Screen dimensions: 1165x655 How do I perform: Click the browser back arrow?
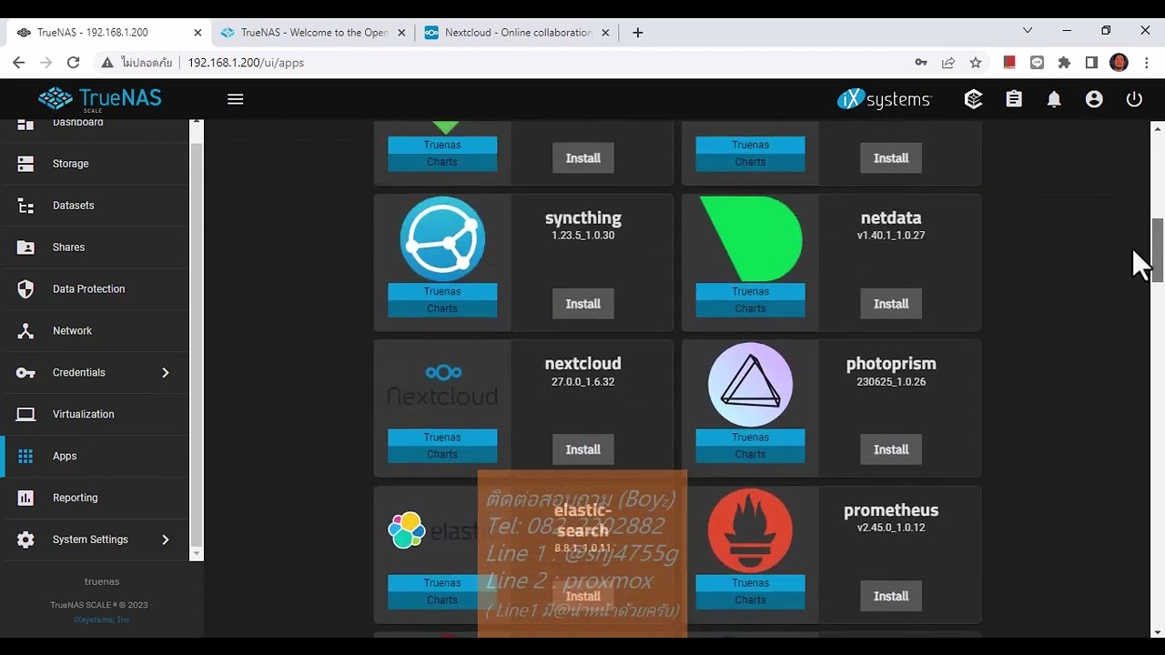click(x=19, y=63)
